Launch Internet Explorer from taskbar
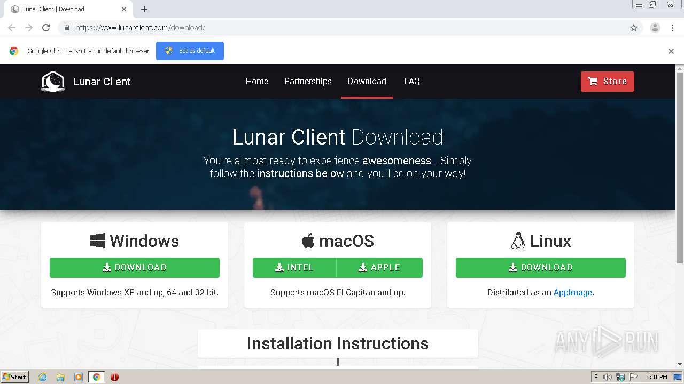 43,377
